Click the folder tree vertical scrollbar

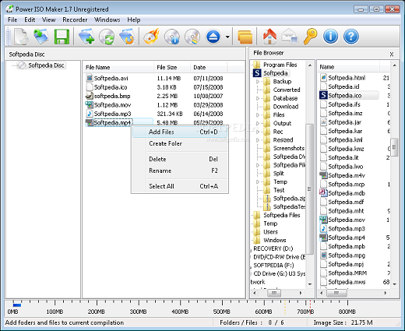(x=309, y=189)
